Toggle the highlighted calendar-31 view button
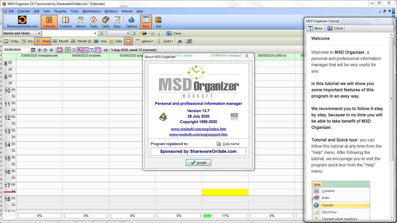 pyautogui.click(x=128, y=41)
